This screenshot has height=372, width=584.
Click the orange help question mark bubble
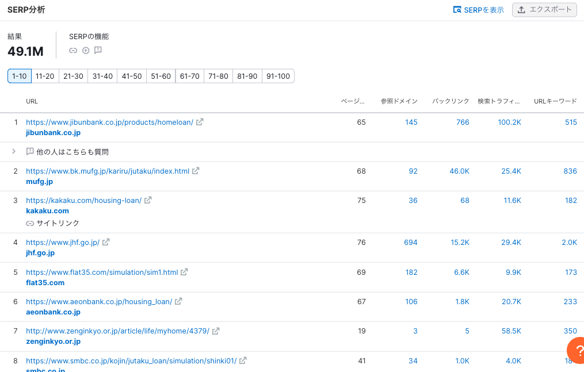point(576,350)
